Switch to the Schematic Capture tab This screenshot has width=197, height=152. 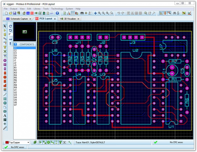coord(19,19)
